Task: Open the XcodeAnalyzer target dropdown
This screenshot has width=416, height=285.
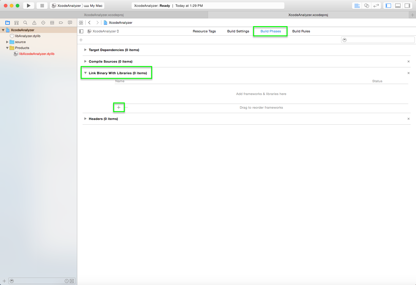Action: [104, 31]
